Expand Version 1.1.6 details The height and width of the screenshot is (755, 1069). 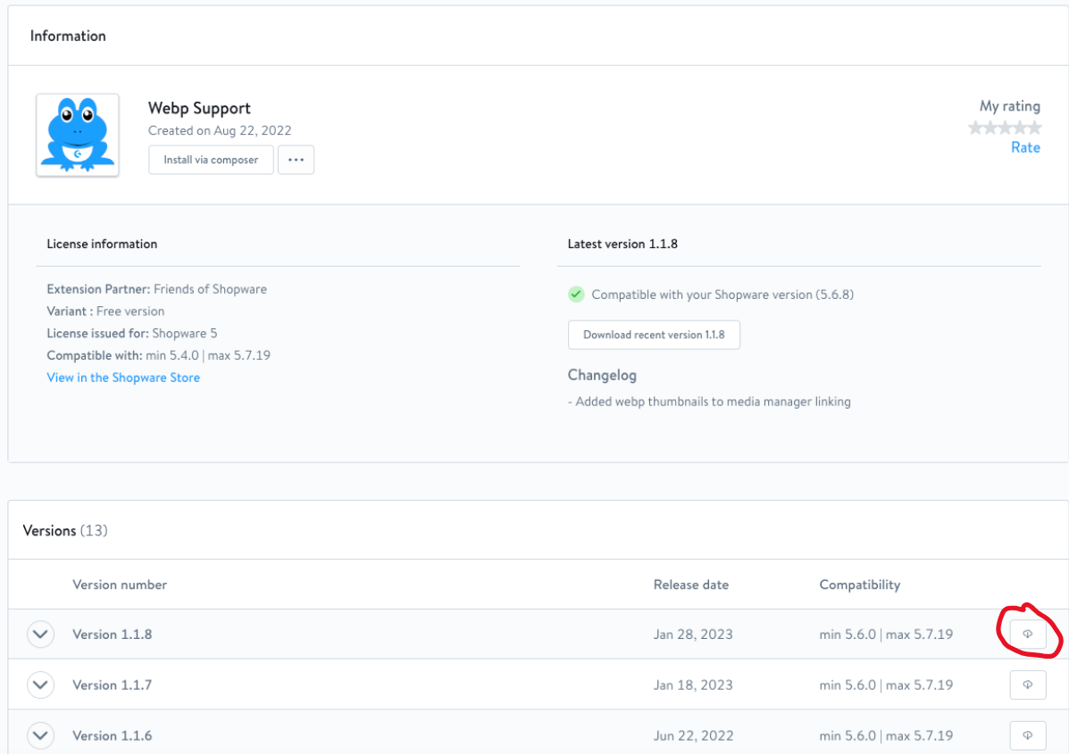pos(40,736)
